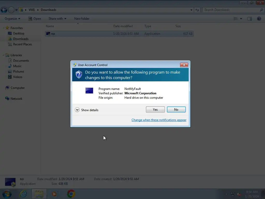Viewport: 265px width, 199px height.
Task: Select Downloads in navigation pane
Action: pyautogui.click(x=21, y=39)
